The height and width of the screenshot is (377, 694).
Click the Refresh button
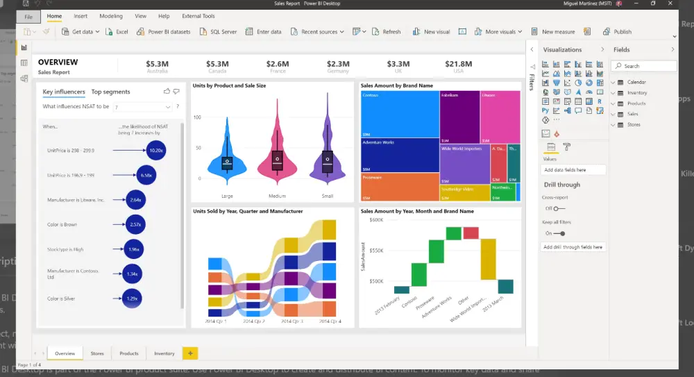click(387, 31)
